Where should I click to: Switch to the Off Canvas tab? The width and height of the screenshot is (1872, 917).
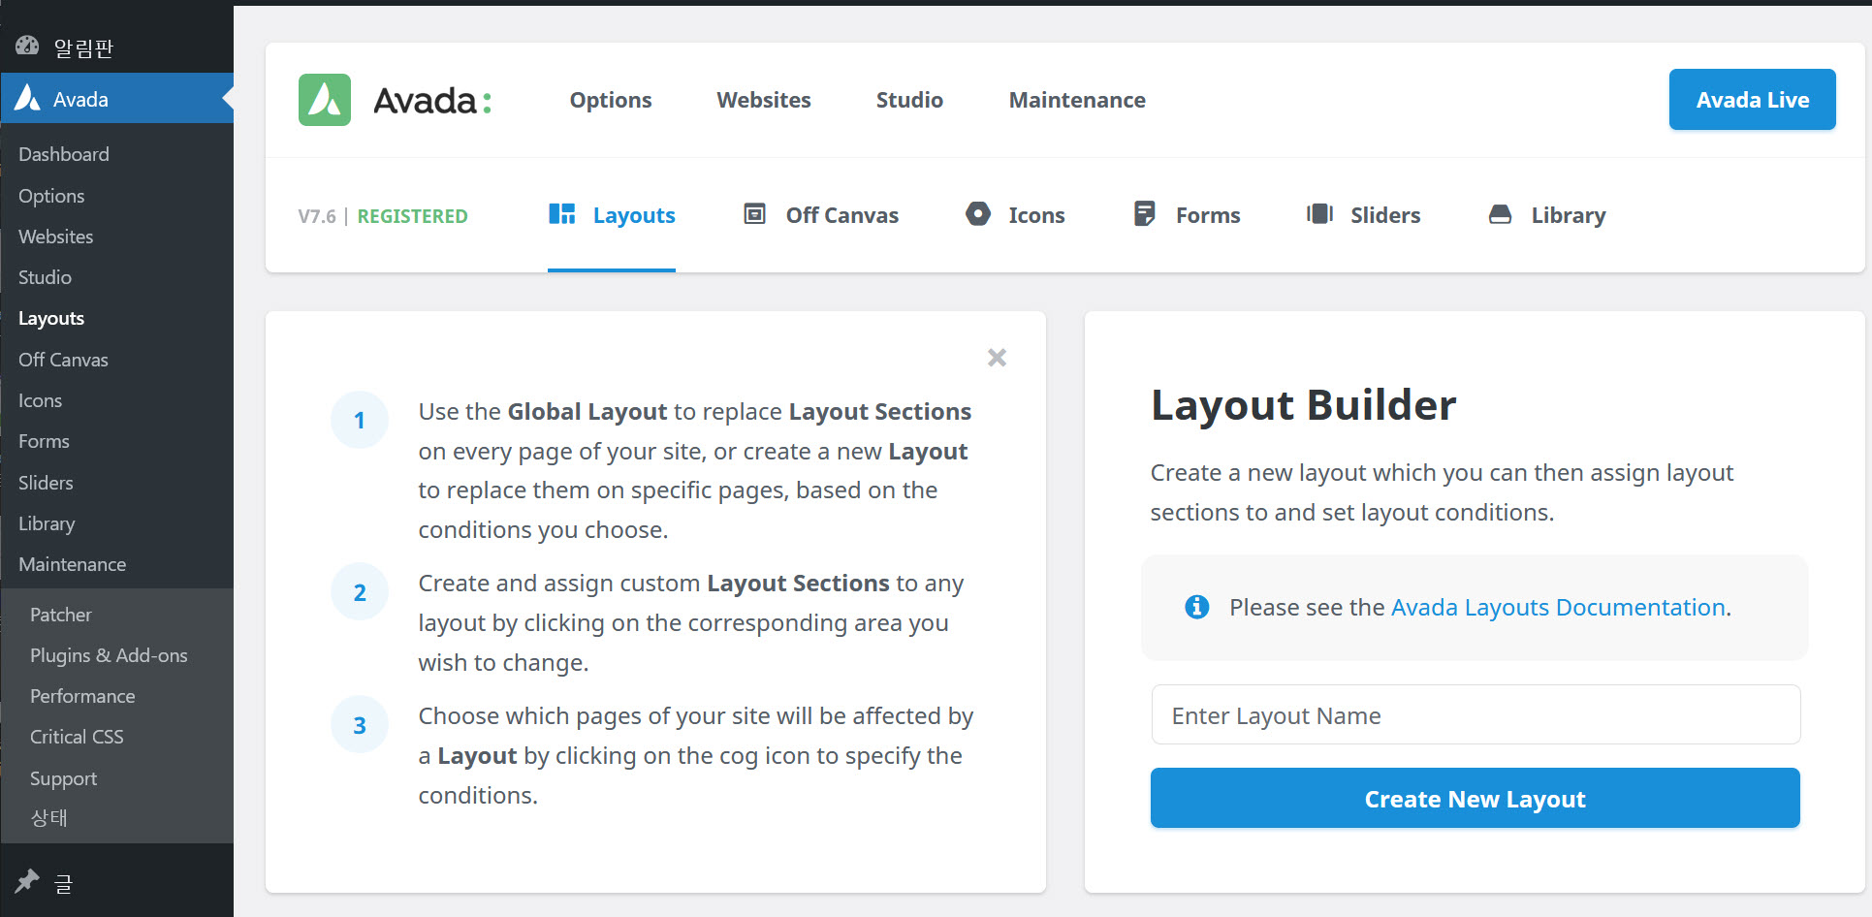point(821,215)
